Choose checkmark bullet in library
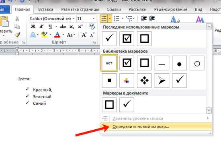Viewport: 221px width, 145px height. click(x=180, y=81)
